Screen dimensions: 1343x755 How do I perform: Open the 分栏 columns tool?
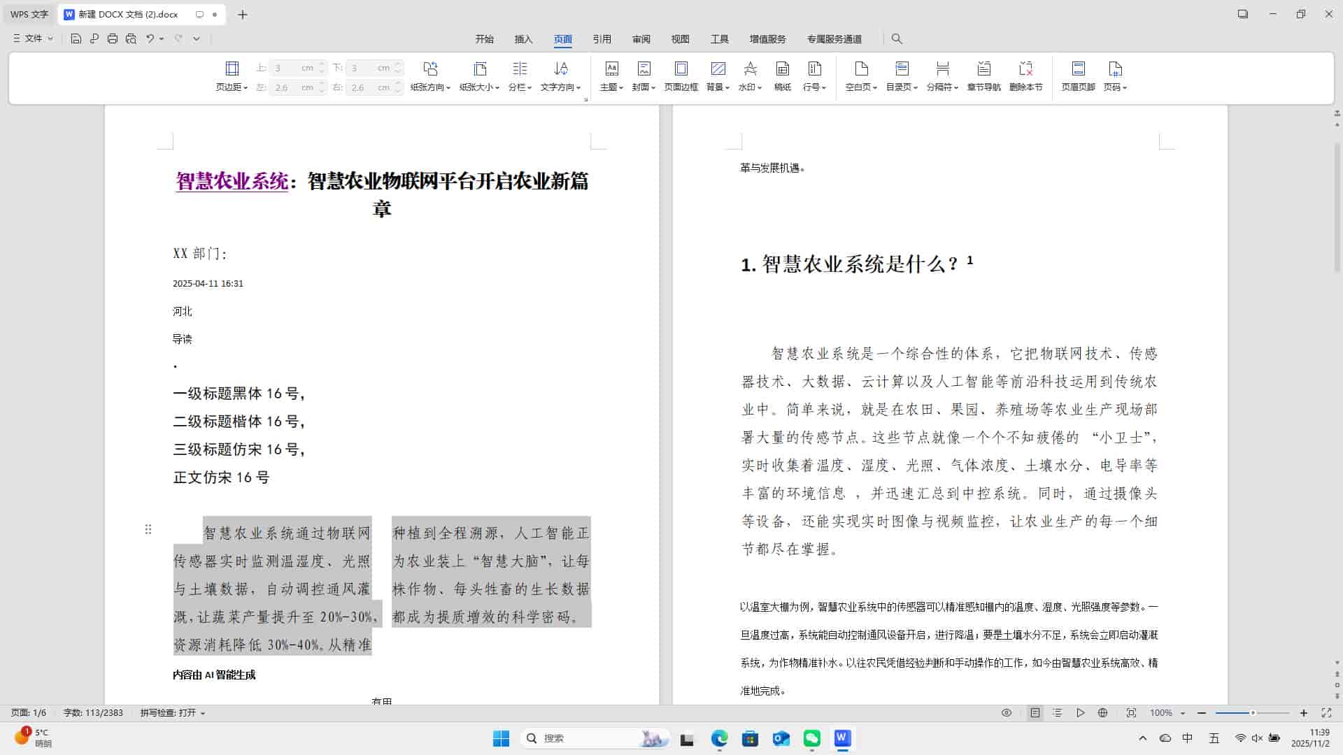(x=520, y=76)
